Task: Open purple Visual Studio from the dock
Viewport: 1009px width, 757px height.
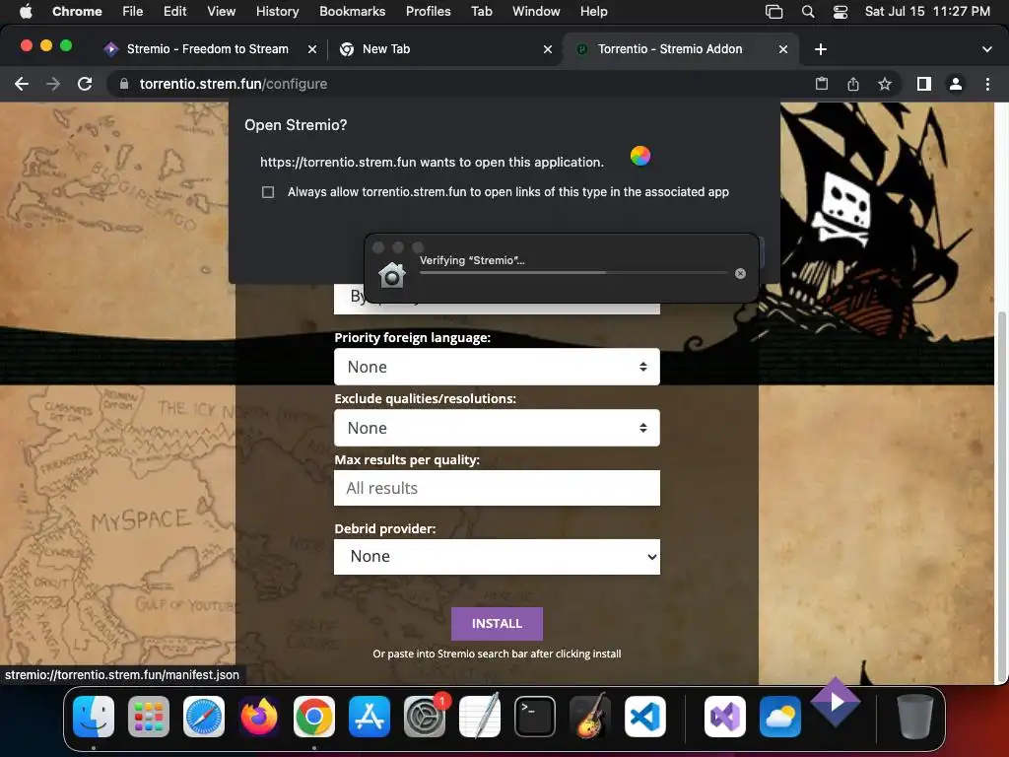Action: coord(725,717)
